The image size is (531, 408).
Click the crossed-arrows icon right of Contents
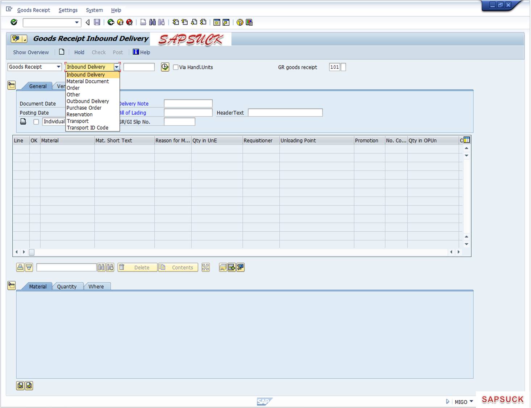206,268
